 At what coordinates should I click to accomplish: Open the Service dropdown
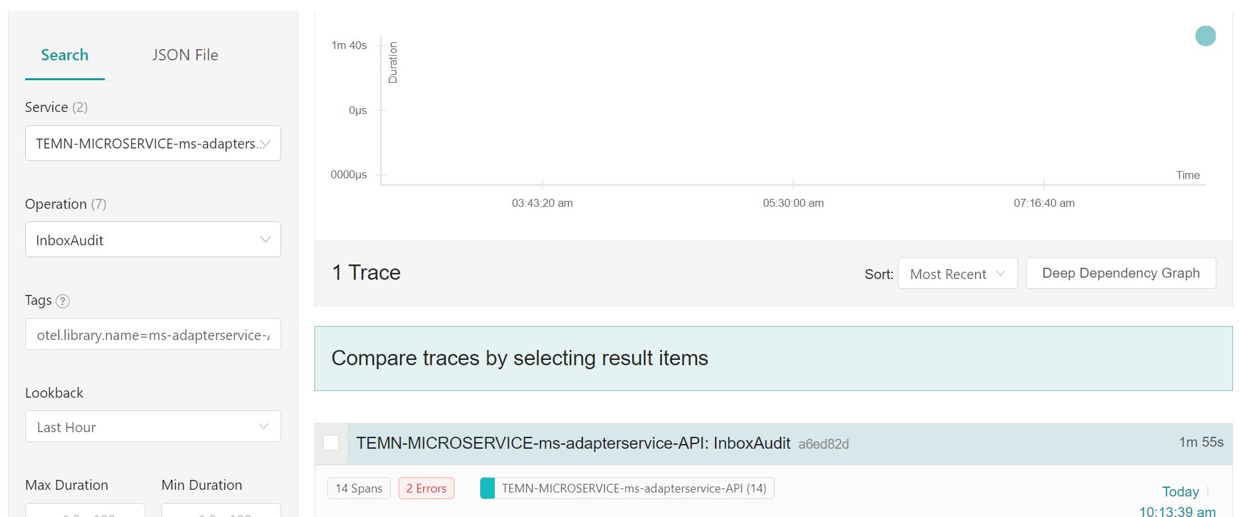point(153,143)
